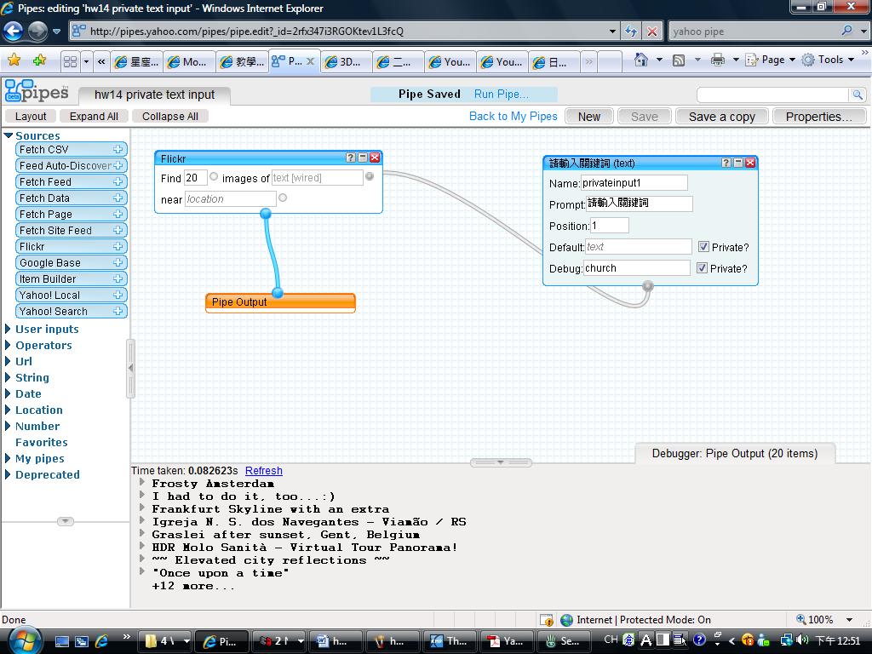
Task: Click the Debug field containing 'church'
Action: pyautogui.click(x=637, y=268)
